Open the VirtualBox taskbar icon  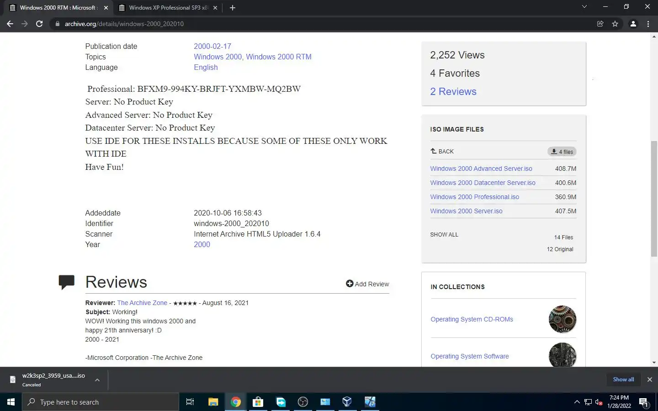[347, 402]
